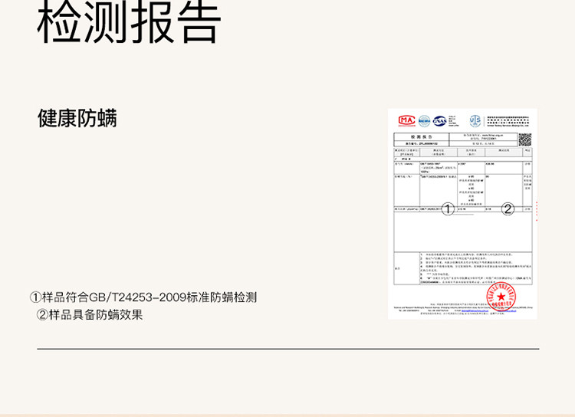Click the blank area of the report table
The height and width of the screenshot is (417, 575).
(x=460, y=234)
